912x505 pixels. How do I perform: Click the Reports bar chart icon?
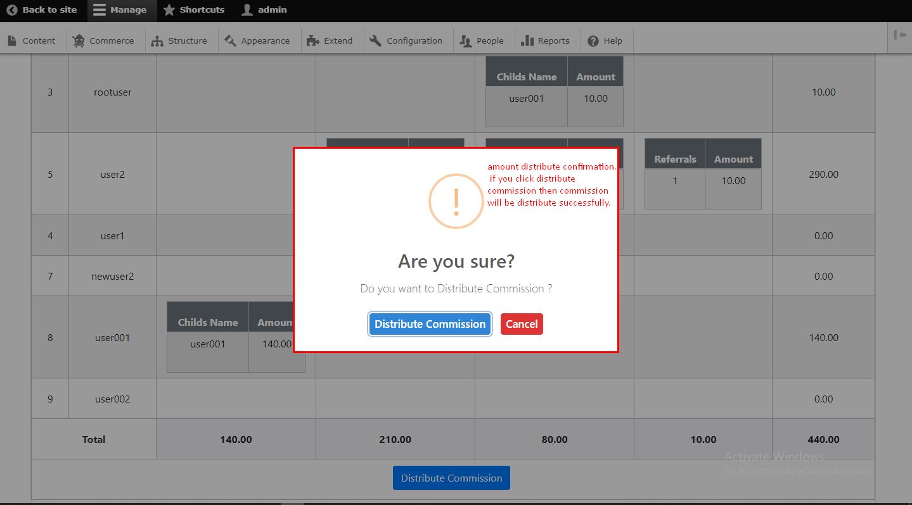tap(527, 41)
